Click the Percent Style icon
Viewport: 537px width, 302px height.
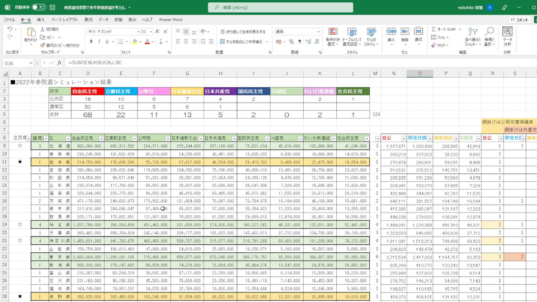(291, 41)
